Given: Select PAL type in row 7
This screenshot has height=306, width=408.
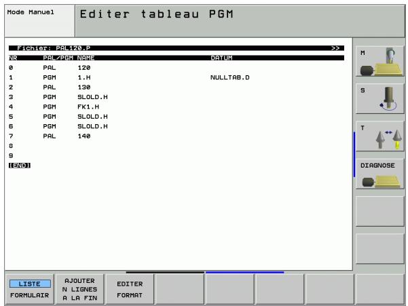Looking at the screenshot, I should click(x=50, y=136).
